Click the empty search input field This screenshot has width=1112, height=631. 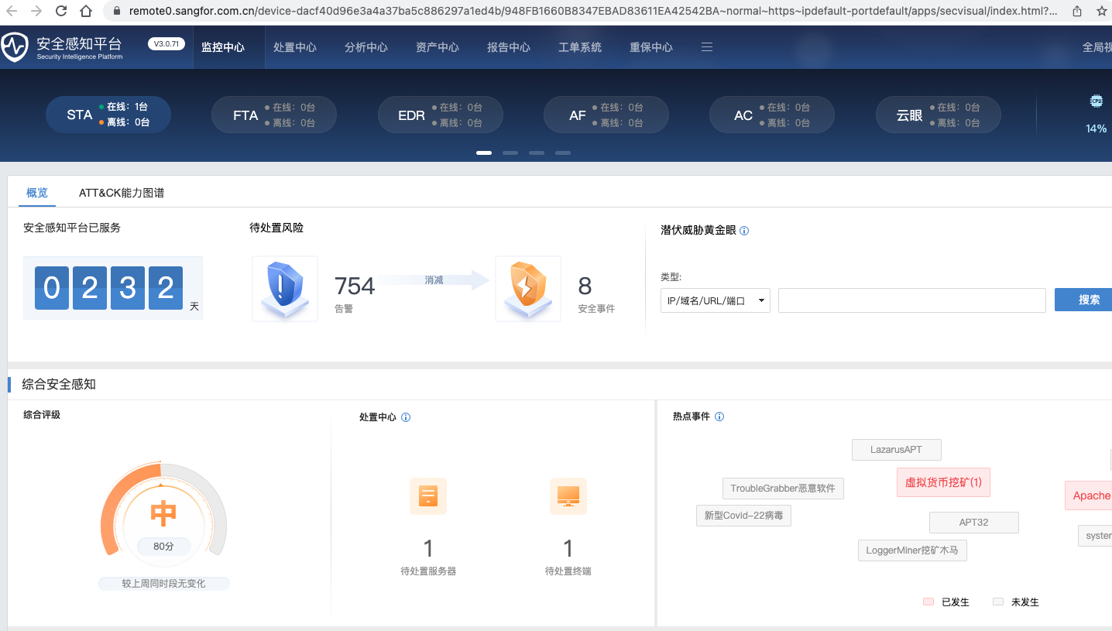click(911, 300)
